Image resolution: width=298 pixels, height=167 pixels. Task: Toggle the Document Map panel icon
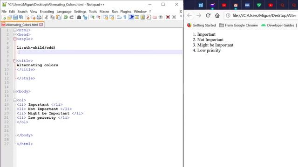tap(143, 17)
